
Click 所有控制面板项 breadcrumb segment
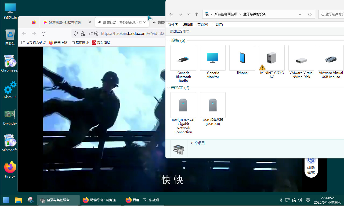pos(226,14)
